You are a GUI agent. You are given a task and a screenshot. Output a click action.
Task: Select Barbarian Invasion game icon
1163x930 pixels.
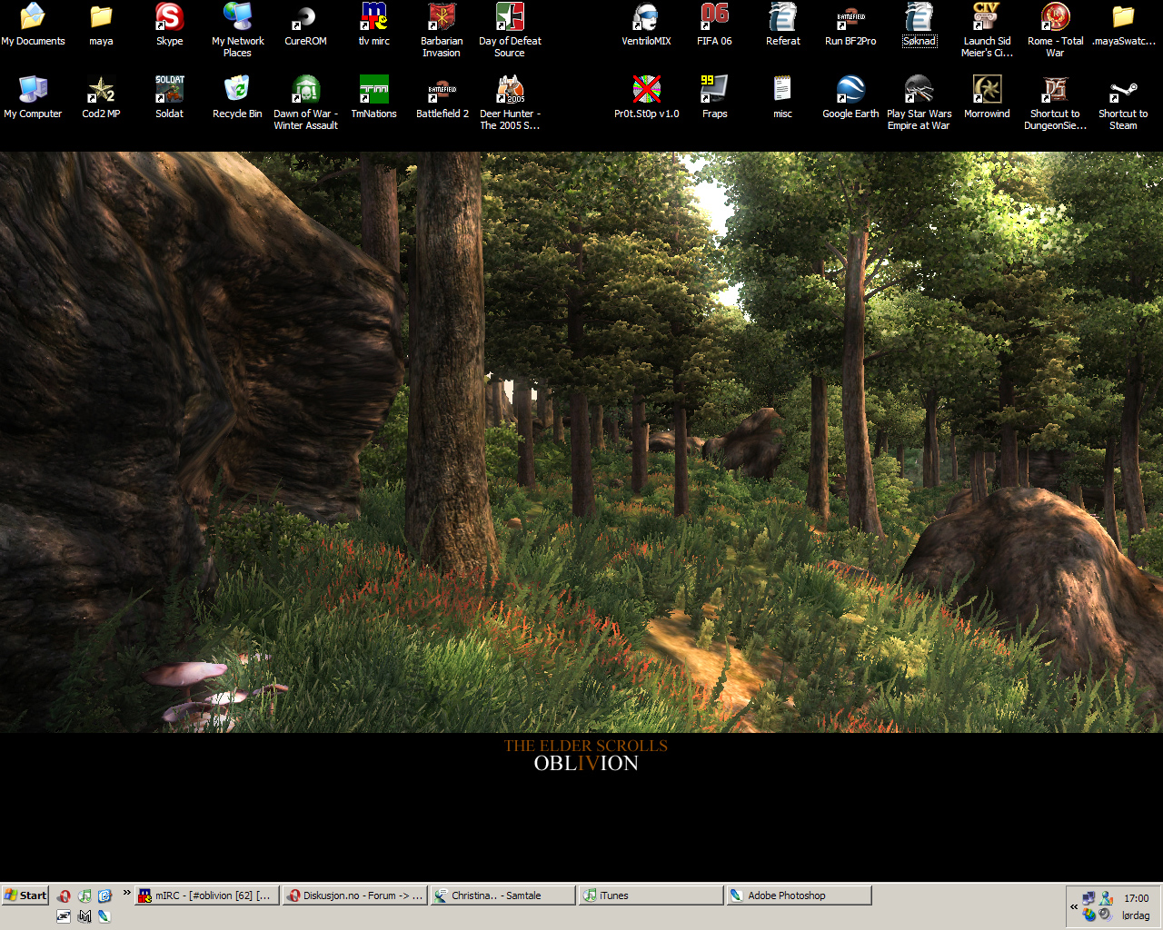click(442, 30)
